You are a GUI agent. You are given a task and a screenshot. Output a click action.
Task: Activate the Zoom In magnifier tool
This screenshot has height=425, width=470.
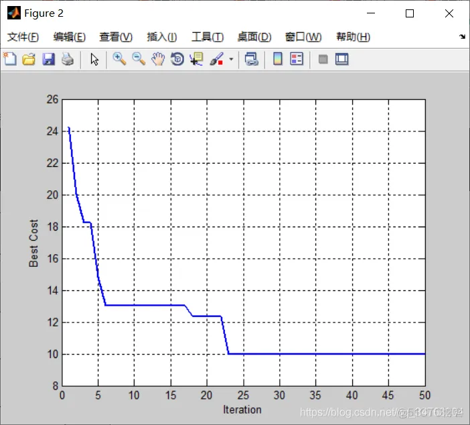[x=119, y=59]
